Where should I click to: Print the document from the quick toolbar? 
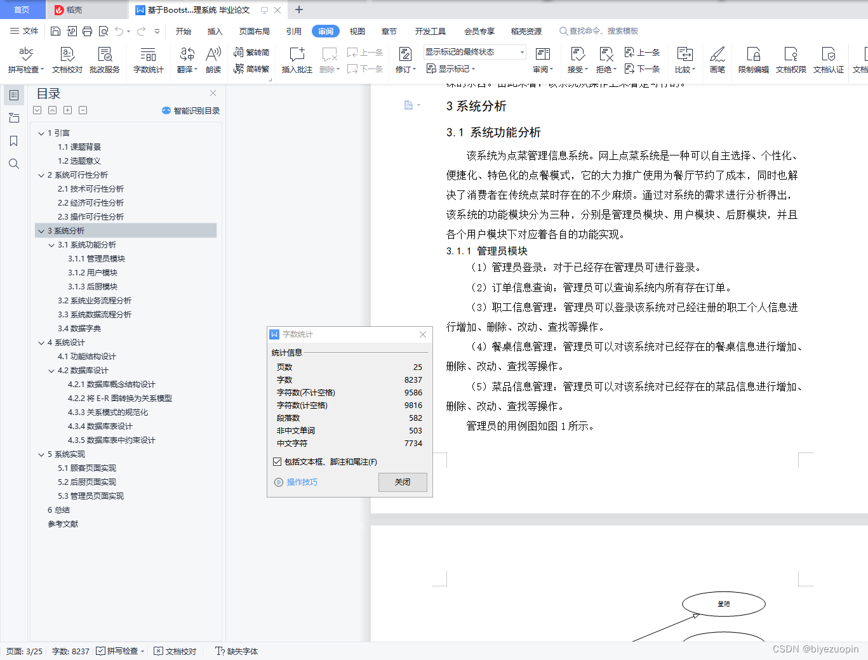(87, 31)
